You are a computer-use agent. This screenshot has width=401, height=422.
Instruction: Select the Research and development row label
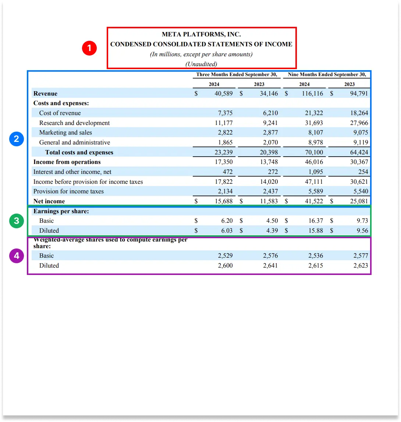[74, 123]
